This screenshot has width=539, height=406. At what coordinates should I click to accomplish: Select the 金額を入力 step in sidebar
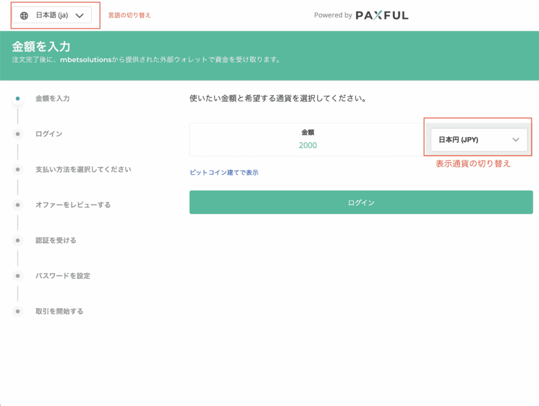point(53,98)
